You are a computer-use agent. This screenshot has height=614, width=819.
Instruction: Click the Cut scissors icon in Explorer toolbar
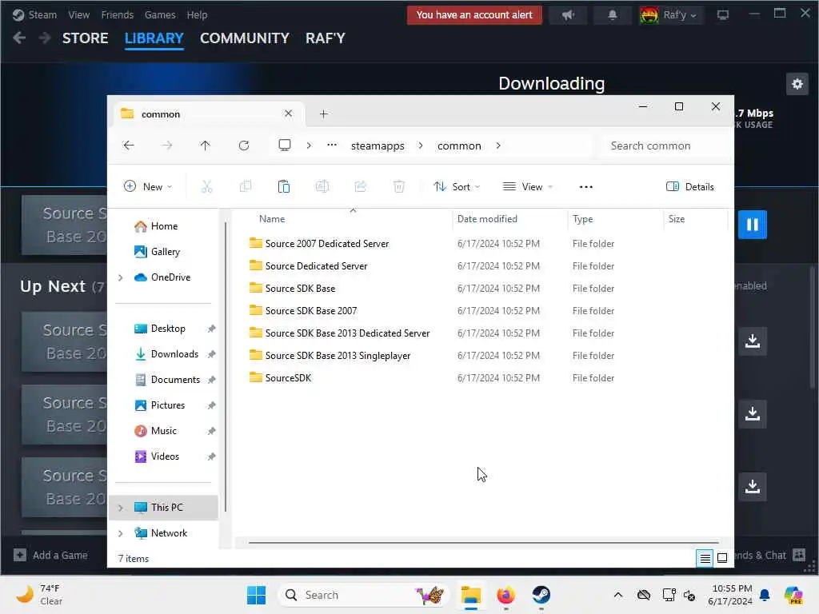(207, 186)
